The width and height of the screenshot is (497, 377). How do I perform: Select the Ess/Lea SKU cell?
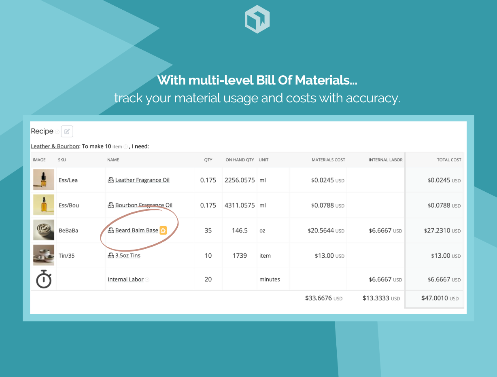pos(68,180)
